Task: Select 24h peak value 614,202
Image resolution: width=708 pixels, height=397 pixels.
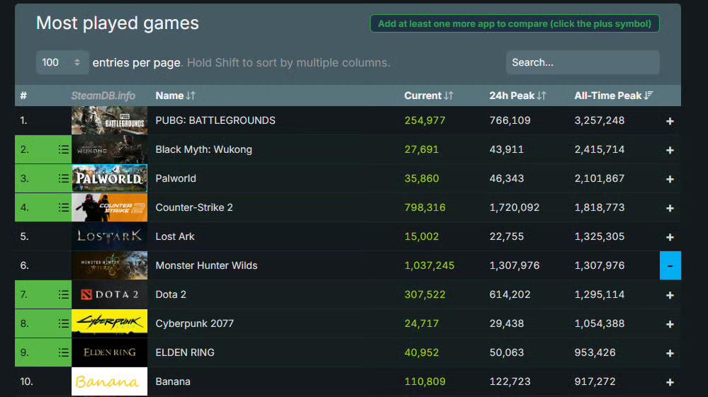Action: (510, 294)
